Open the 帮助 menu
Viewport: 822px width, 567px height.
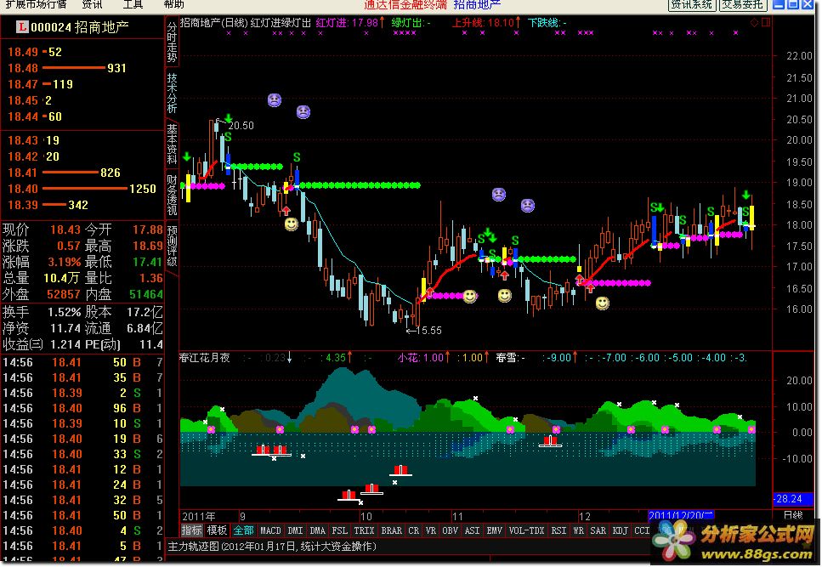pos(173,5)
